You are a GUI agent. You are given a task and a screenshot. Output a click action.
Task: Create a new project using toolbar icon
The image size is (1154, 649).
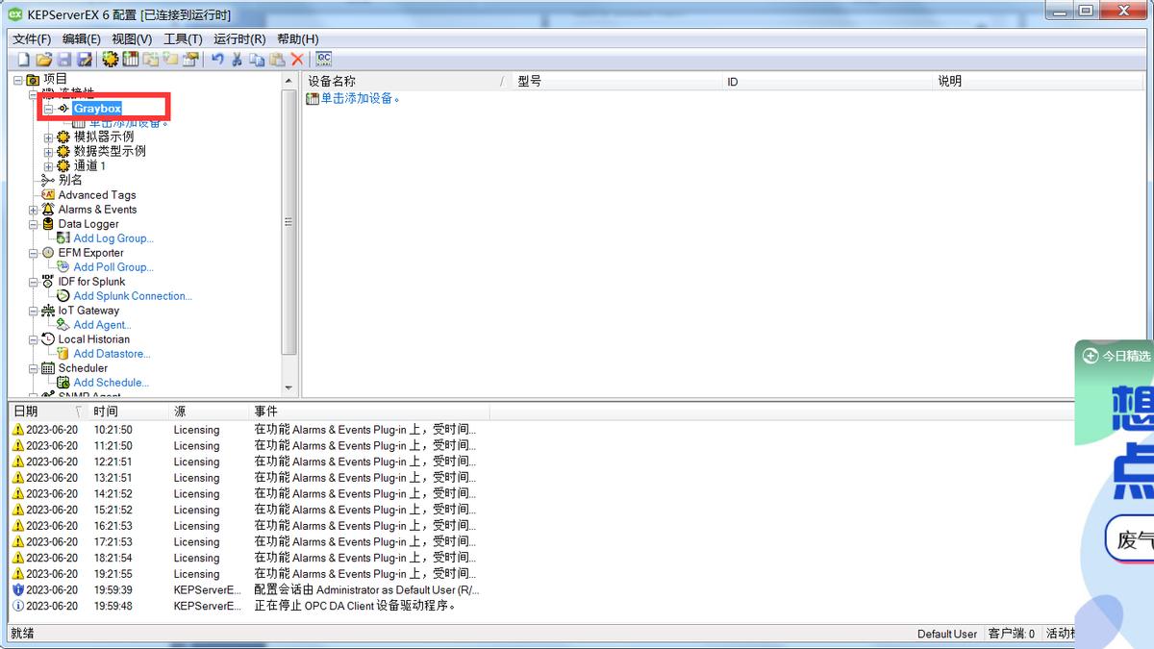click(x=24, y=59)
